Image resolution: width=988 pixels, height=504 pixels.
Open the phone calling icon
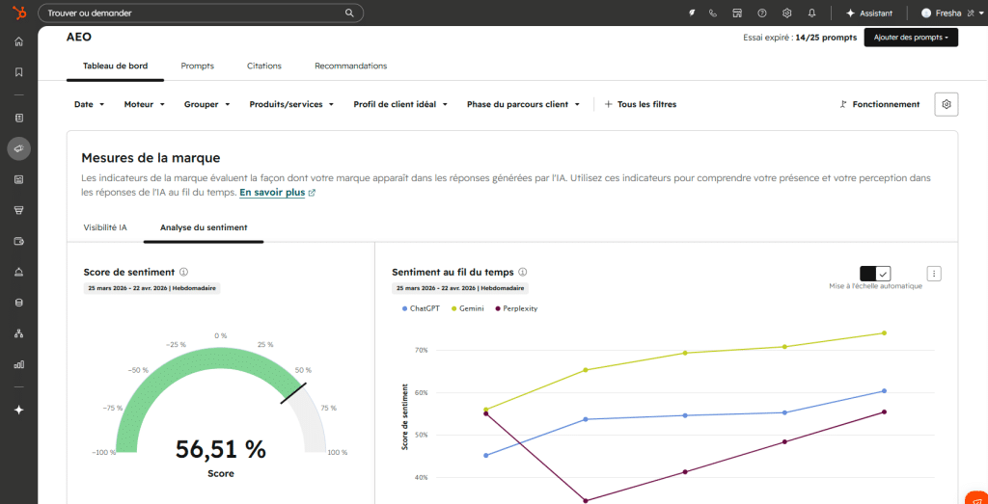coord(713,13)
